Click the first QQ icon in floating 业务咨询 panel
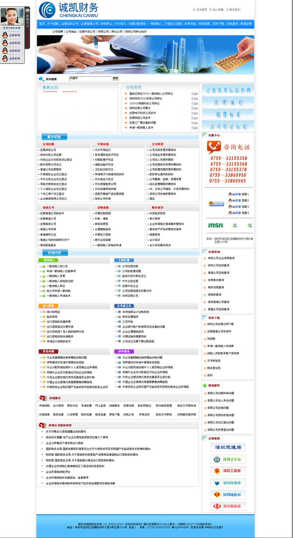 5,35
